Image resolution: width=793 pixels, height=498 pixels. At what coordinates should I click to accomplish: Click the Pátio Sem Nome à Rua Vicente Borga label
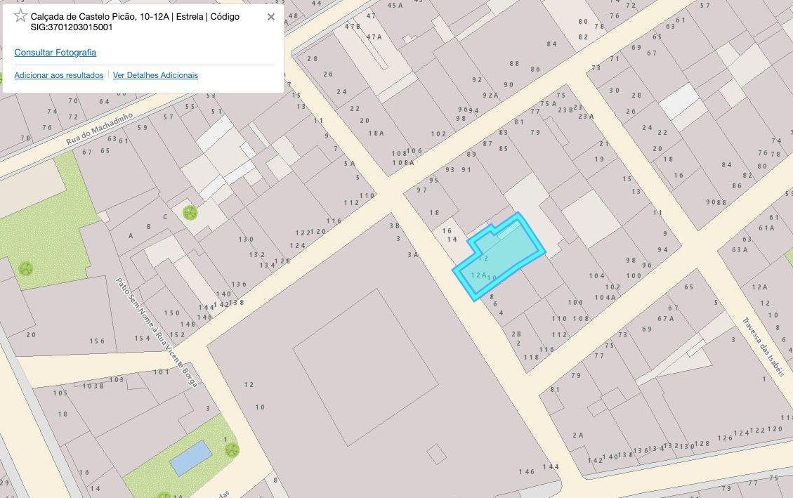[156, 332]
